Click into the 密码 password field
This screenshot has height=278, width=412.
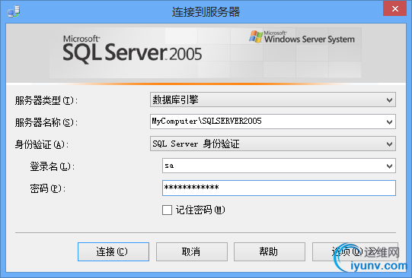point(279,188)
